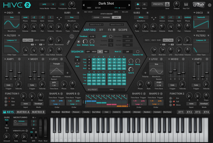Click the filter LINK code icon
This screenshot has height=143, width=213.
pyautogui.click(x=72, y=36)
